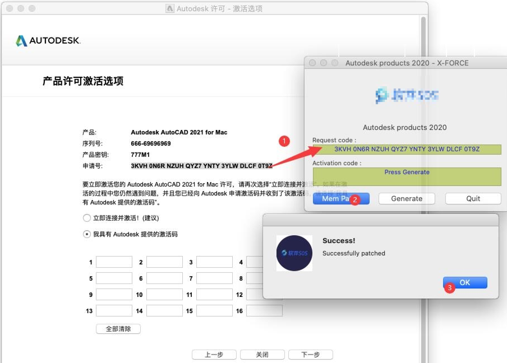Select the '我具有 Autodesk 提供的激活码' radio option
The width and height of the screenshot is (507, 363).
tap(87, 234)
